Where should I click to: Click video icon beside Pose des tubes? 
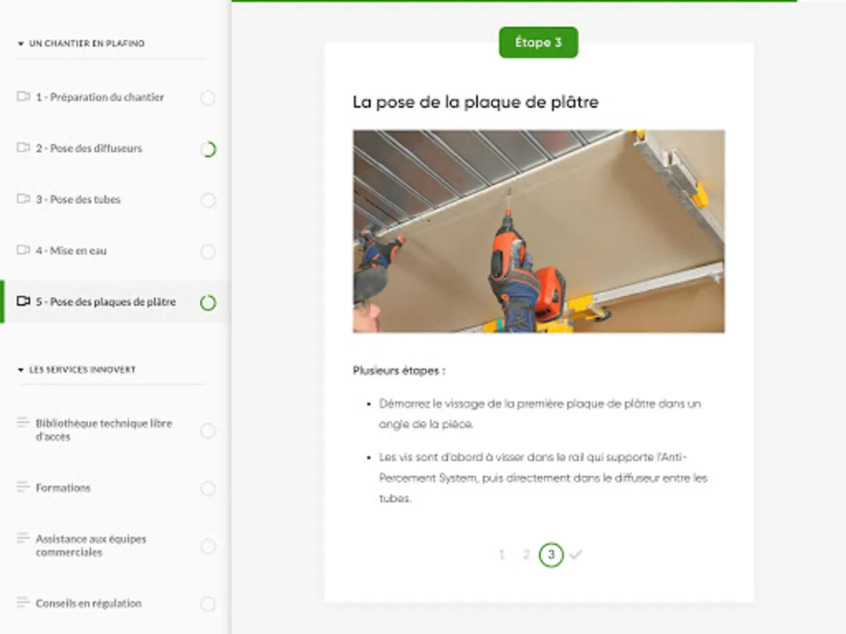(23, 199)
